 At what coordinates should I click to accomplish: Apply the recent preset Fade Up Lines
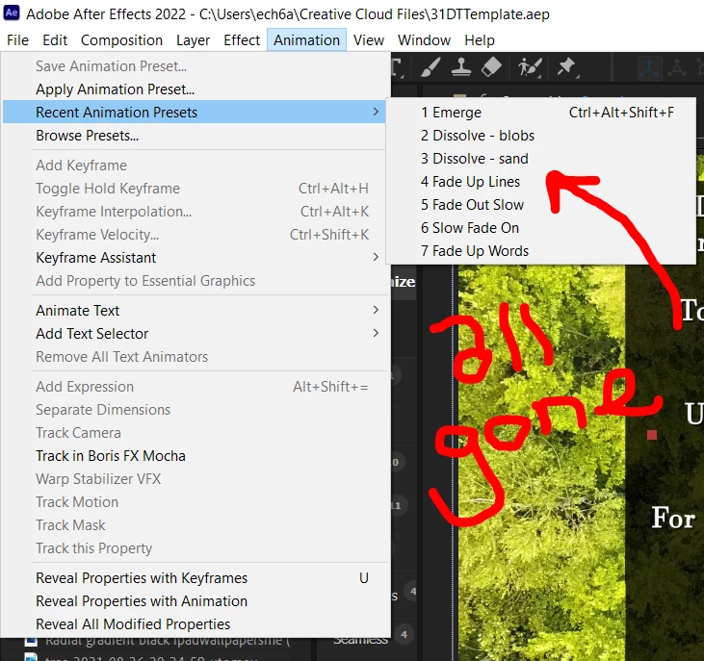541,182
